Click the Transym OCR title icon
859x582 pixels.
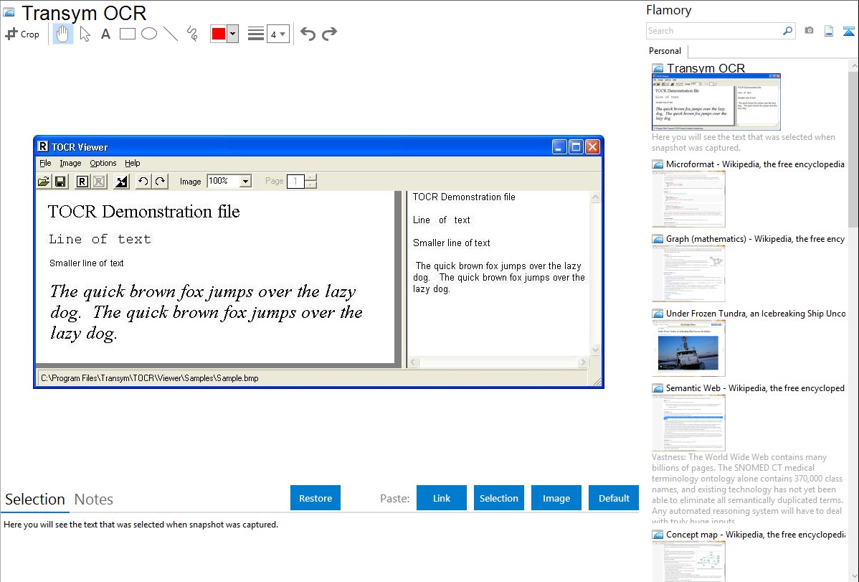9,12
